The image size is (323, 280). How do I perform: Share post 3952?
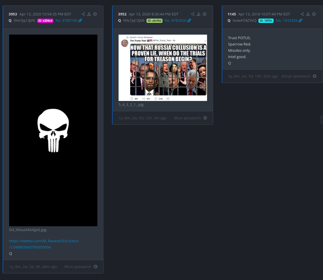click(x=192, y=14)
